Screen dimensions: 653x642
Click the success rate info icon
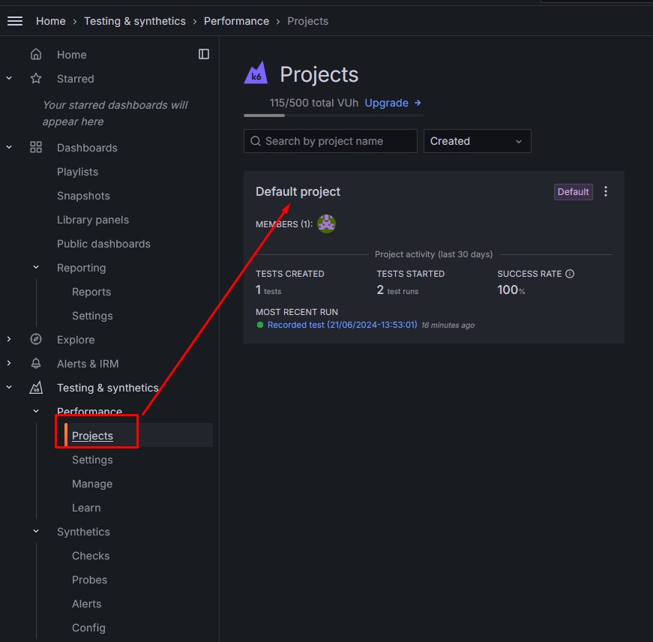click(x=570, y=274)
